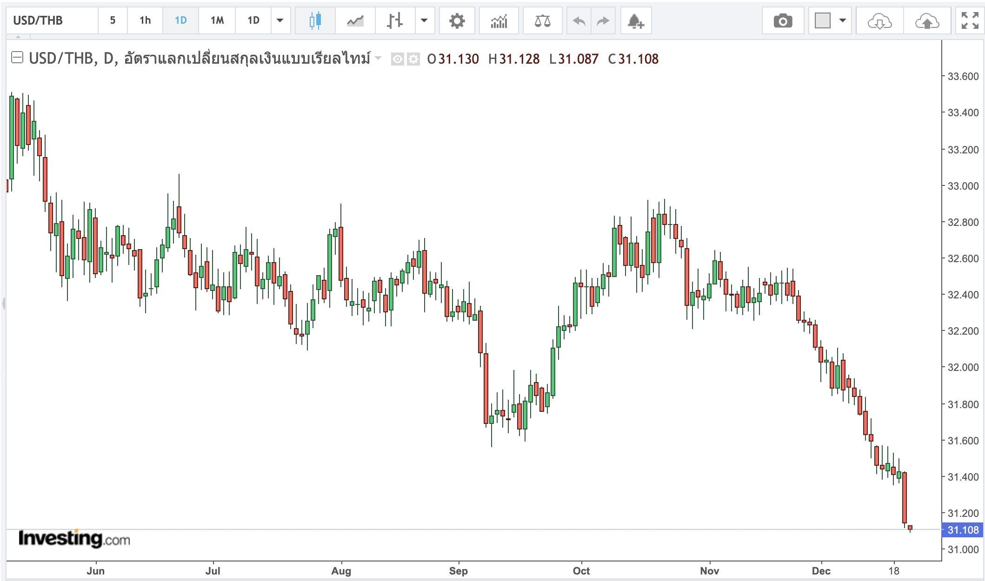Switch to area chart style
Image resolution: width=985 pixels, height=581 pixels.
pos(355,20)
